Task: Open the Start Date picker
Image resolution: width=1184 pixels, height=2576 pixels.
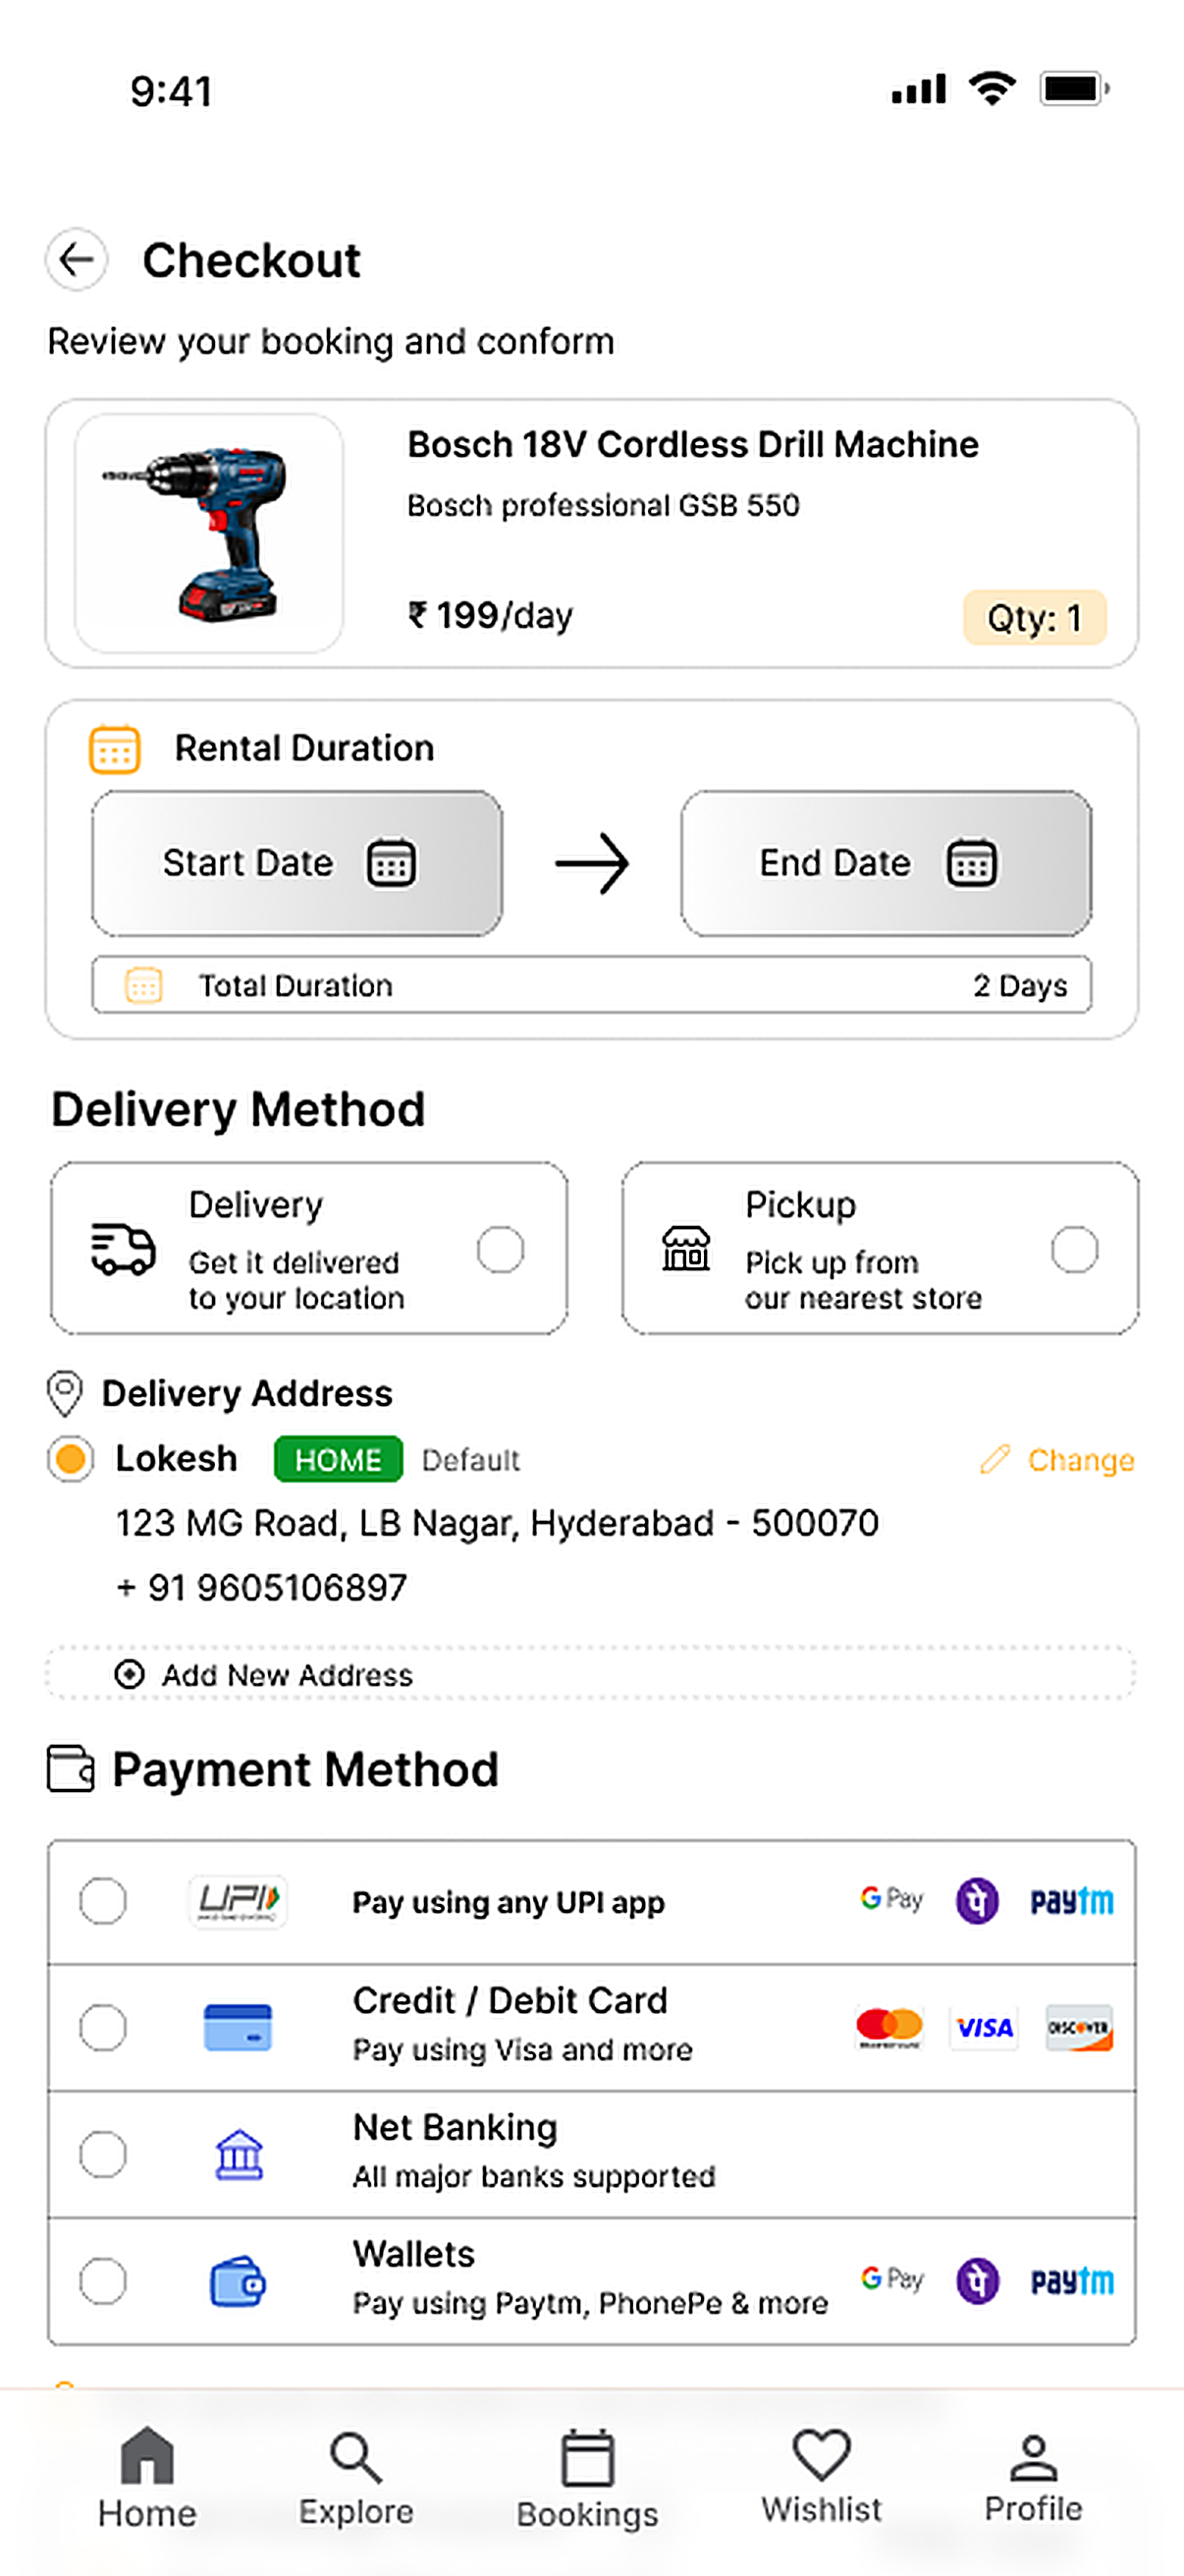Action: click(296, 863)
